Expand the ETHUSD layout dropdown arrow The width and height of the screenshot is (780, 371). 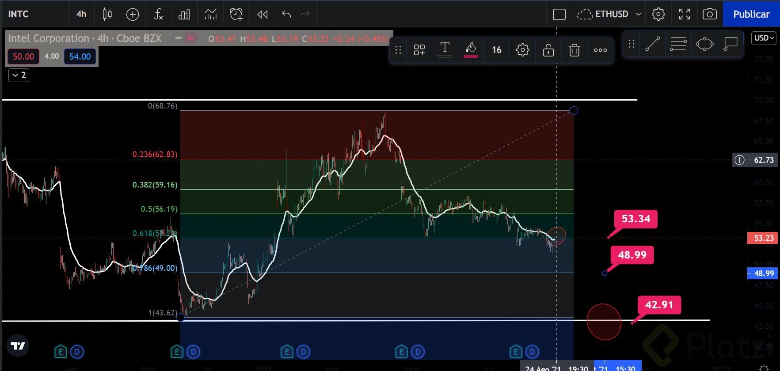coord(639,14)
